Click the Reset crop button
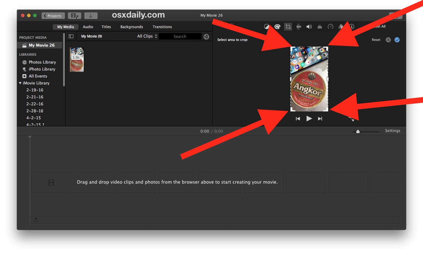Screen dimensions: 423x254 pyautogui.click(x=376, y=40)
